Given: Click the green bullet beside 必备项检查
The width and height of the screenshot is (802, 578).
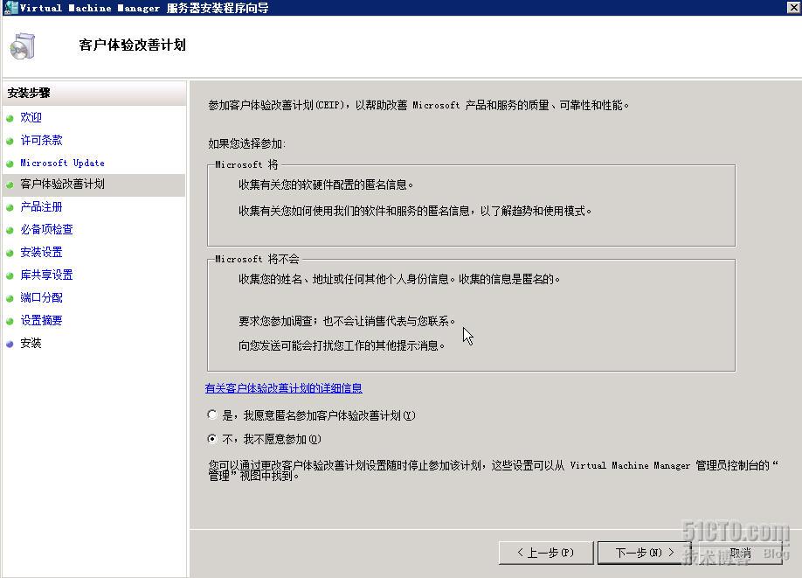Looking at the screenshot, I should click(10, 230).
